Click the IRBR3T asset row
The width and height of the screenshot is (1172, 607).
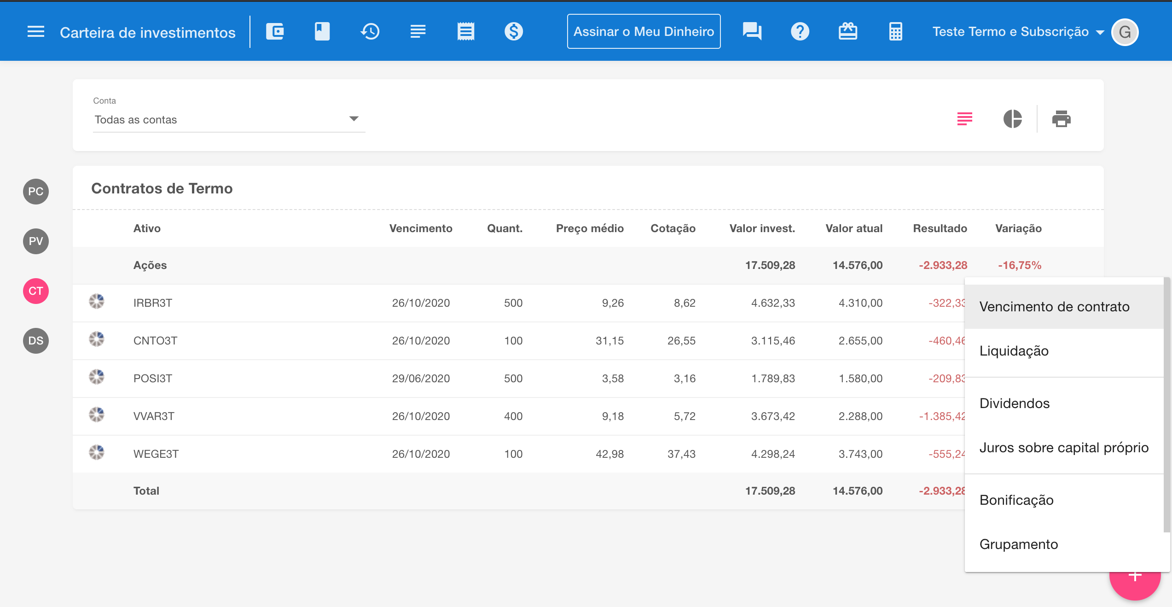coord(153,303)
